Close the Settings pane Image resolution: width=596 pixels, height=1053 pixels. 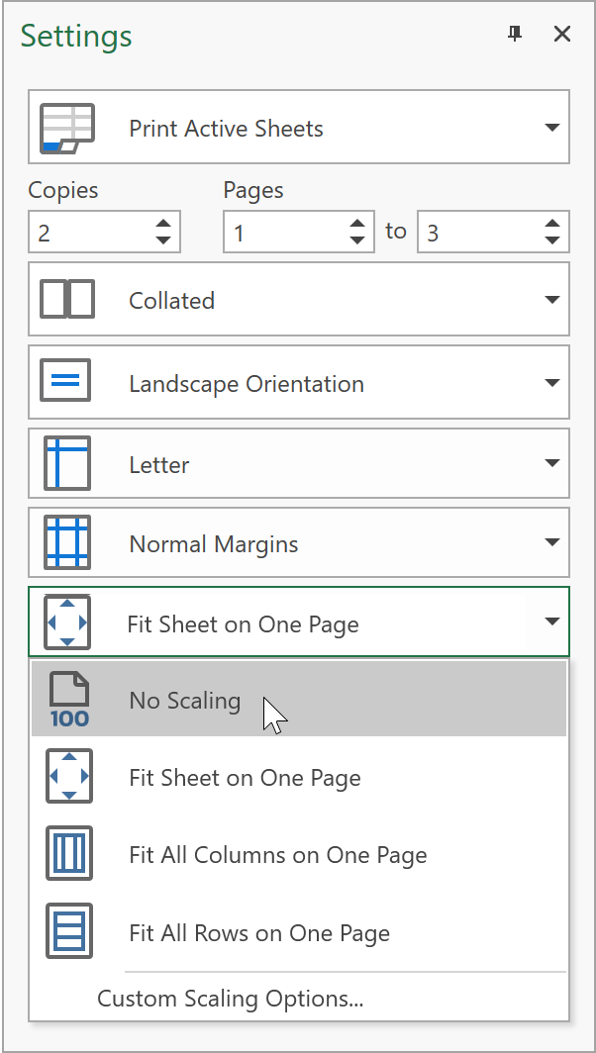[x=562, y=35]
